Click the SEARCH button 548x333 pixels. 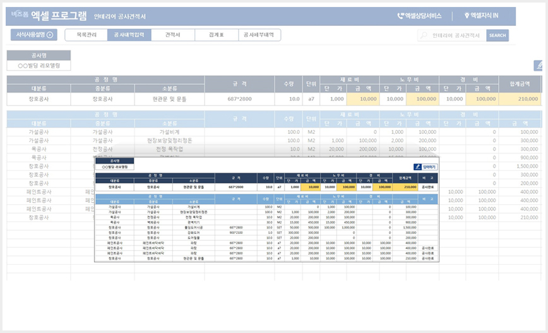coord(497,35)
